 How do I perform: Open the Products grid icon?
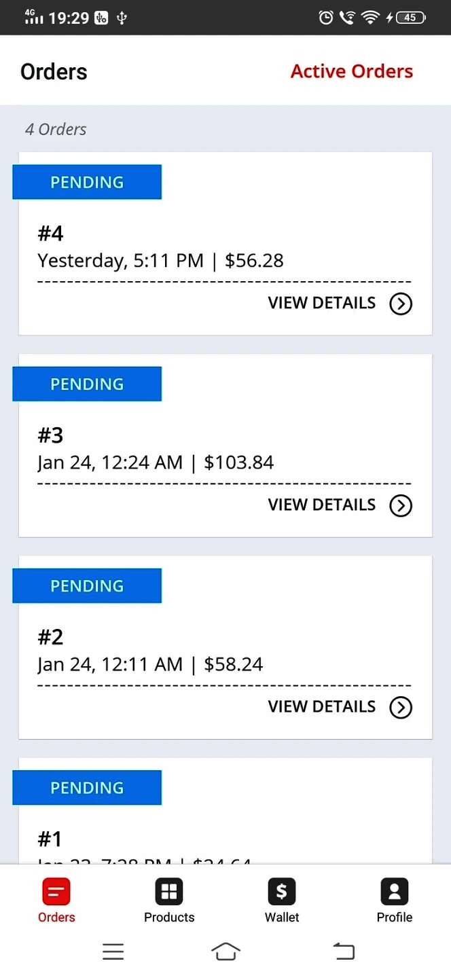point(169,891)
